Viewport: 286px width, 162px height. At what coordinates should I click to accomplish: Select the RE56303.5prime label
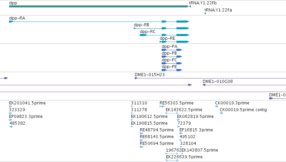pos(176,103)
